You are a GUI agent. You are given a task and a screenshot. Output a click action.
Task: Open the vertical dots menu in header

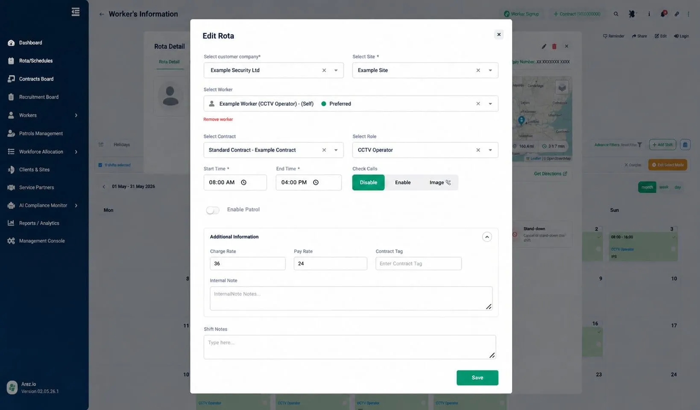tap(688, 14)
